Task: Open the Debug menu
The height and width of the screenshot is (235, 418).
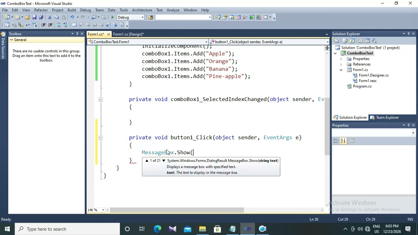Action: (85, 10)
